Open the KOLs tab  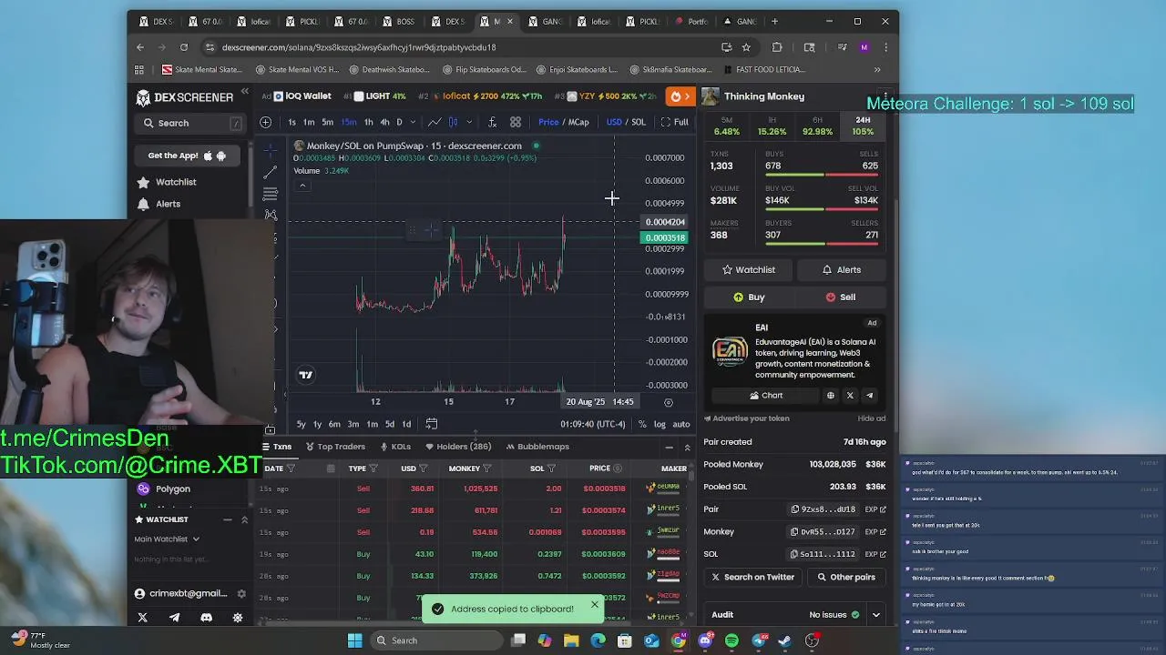point(394,447)
